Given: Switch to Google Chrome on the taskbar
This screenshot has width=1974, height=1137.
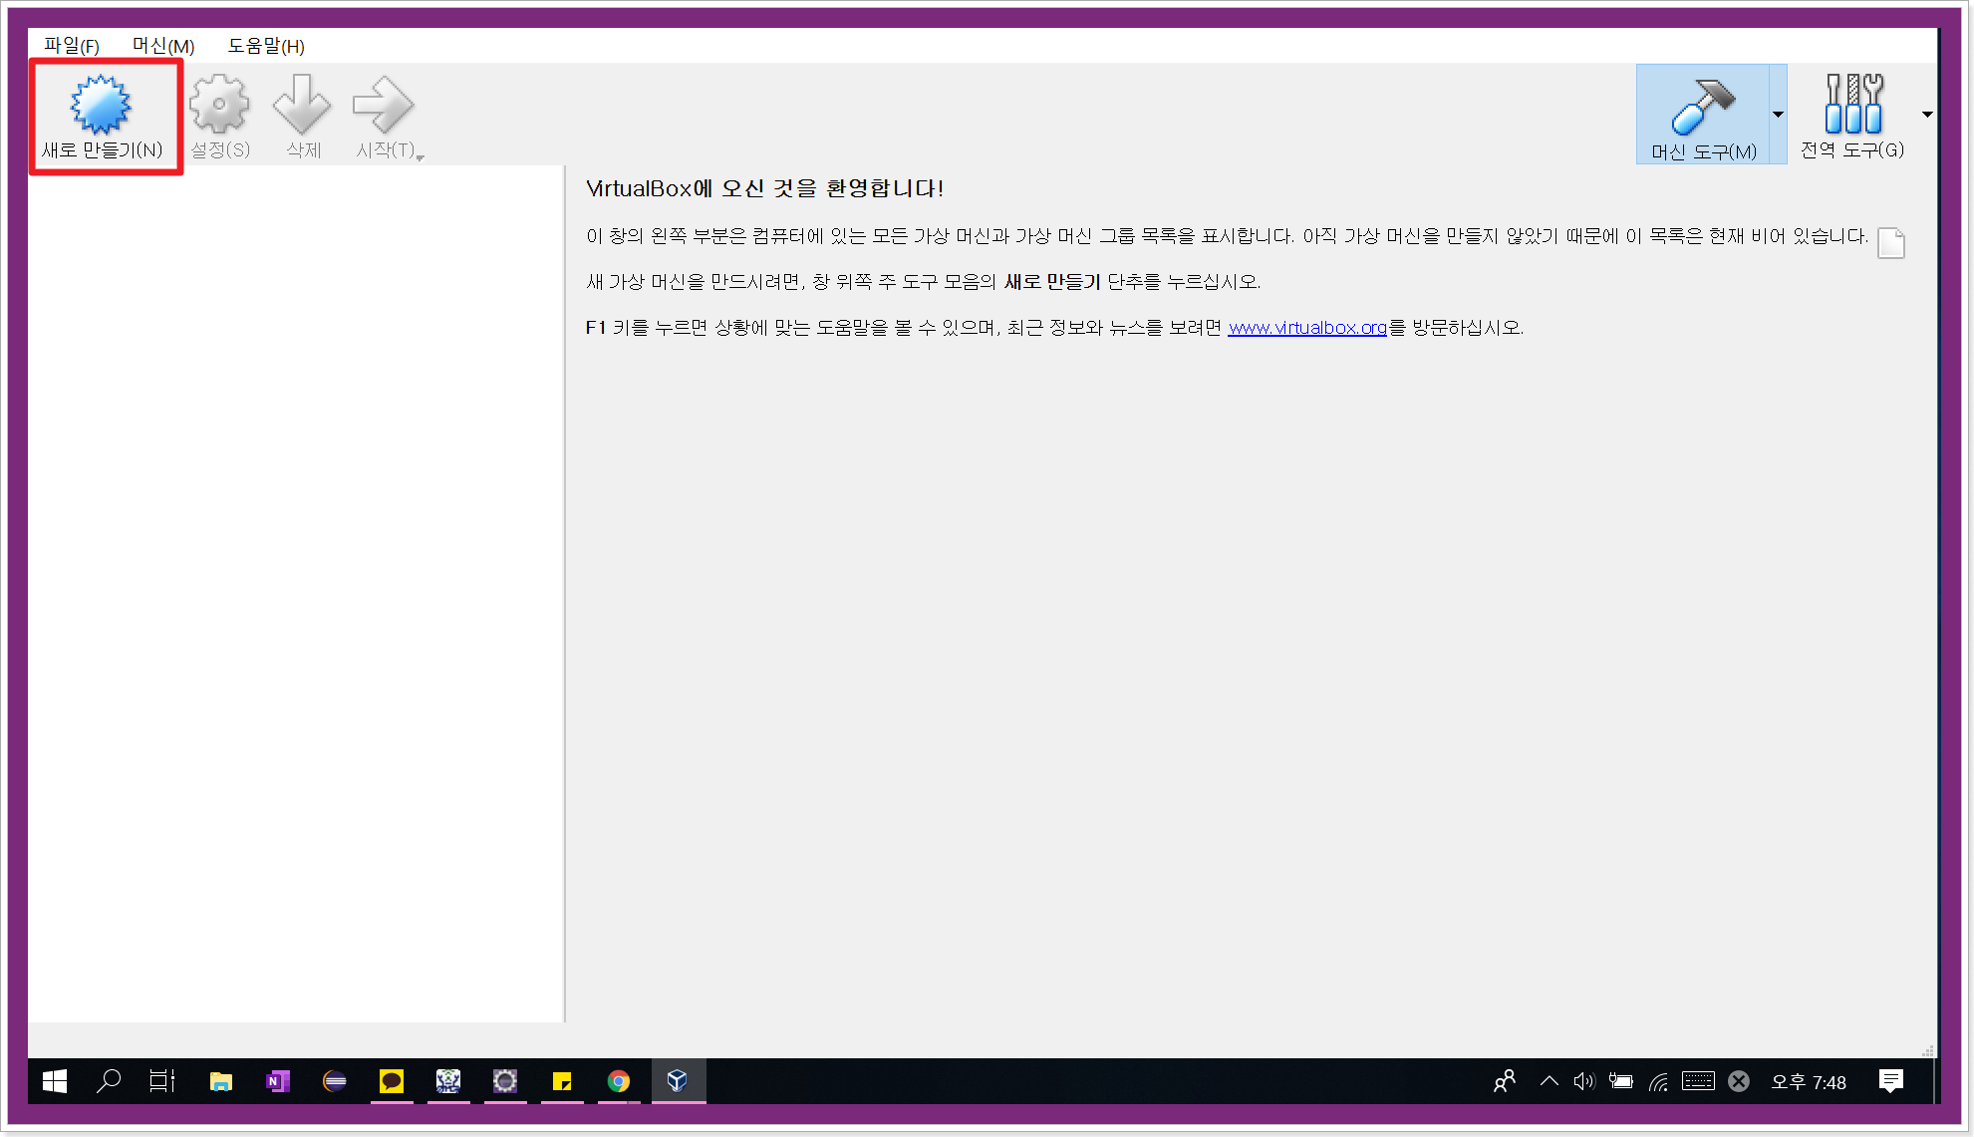Looking at the screenshot, I should click(x=619, y=1081).
